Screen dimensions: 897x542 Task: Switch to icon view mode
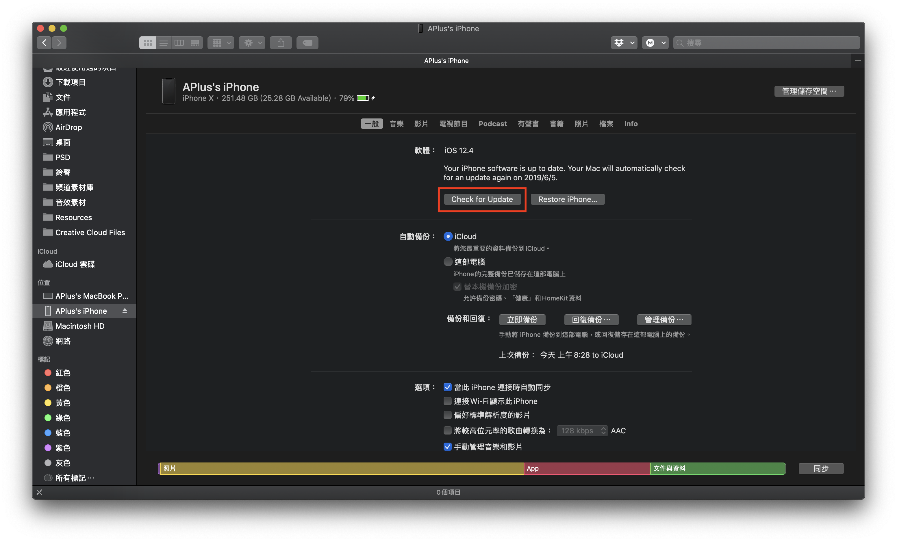tap(147, 43)
